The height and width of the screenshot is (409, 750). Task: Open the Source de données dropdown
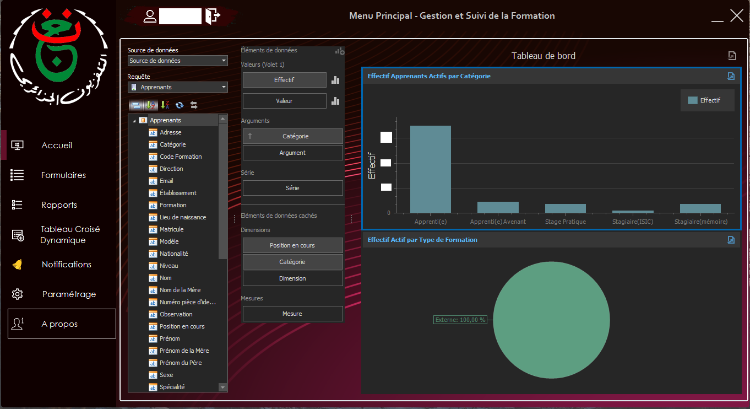178,61
